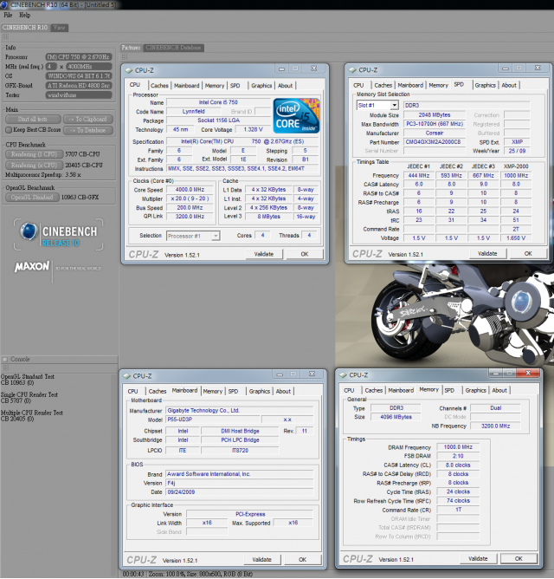The image size is (554, 579).
Task: Open Mainboard tab in top-left CPU-Z window
Action: [187, 86]
